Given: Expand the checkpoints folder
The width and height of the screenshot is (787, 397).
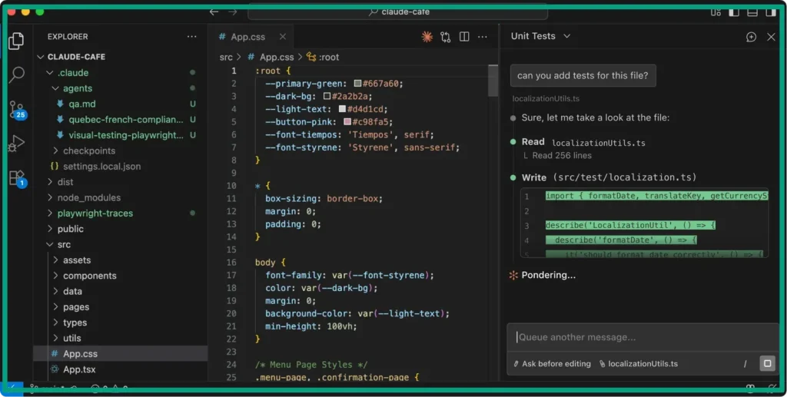Looking at the screenshot, I should (x=55, y=151).
